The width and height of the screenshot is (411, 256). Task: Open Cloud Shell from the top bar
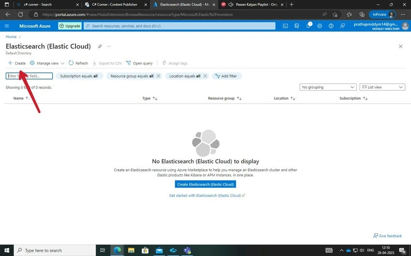point(285,26)
